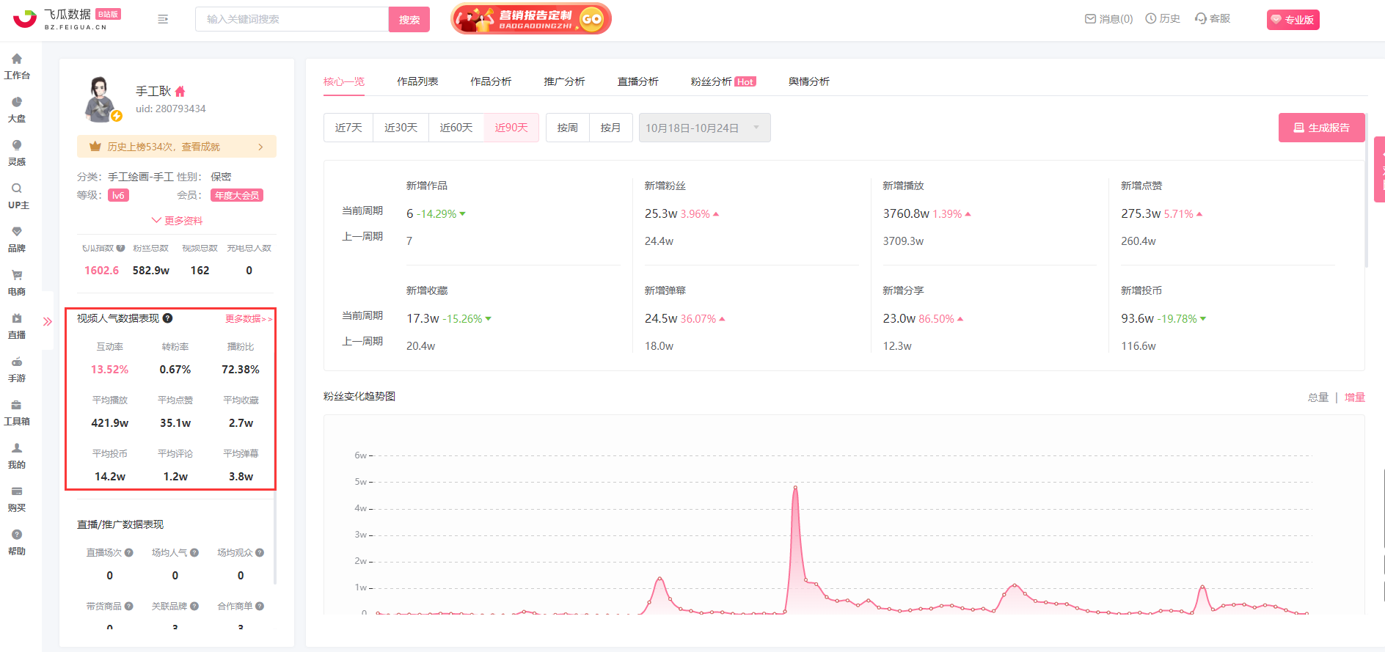The width and height of the screenshot is (1385, 652).
Task: Select the 近7天 range
Action: coord(348,128)
